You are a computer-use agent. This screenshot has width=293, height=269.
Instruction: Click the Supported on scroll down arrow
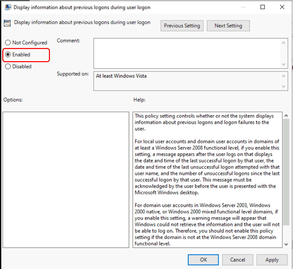(283, 86)
